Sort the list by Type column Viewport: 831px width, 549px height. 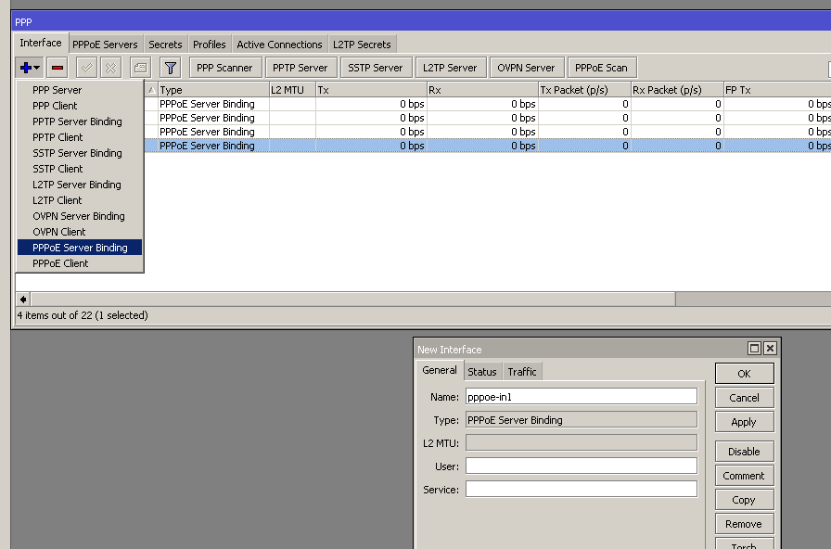point(211,90)
